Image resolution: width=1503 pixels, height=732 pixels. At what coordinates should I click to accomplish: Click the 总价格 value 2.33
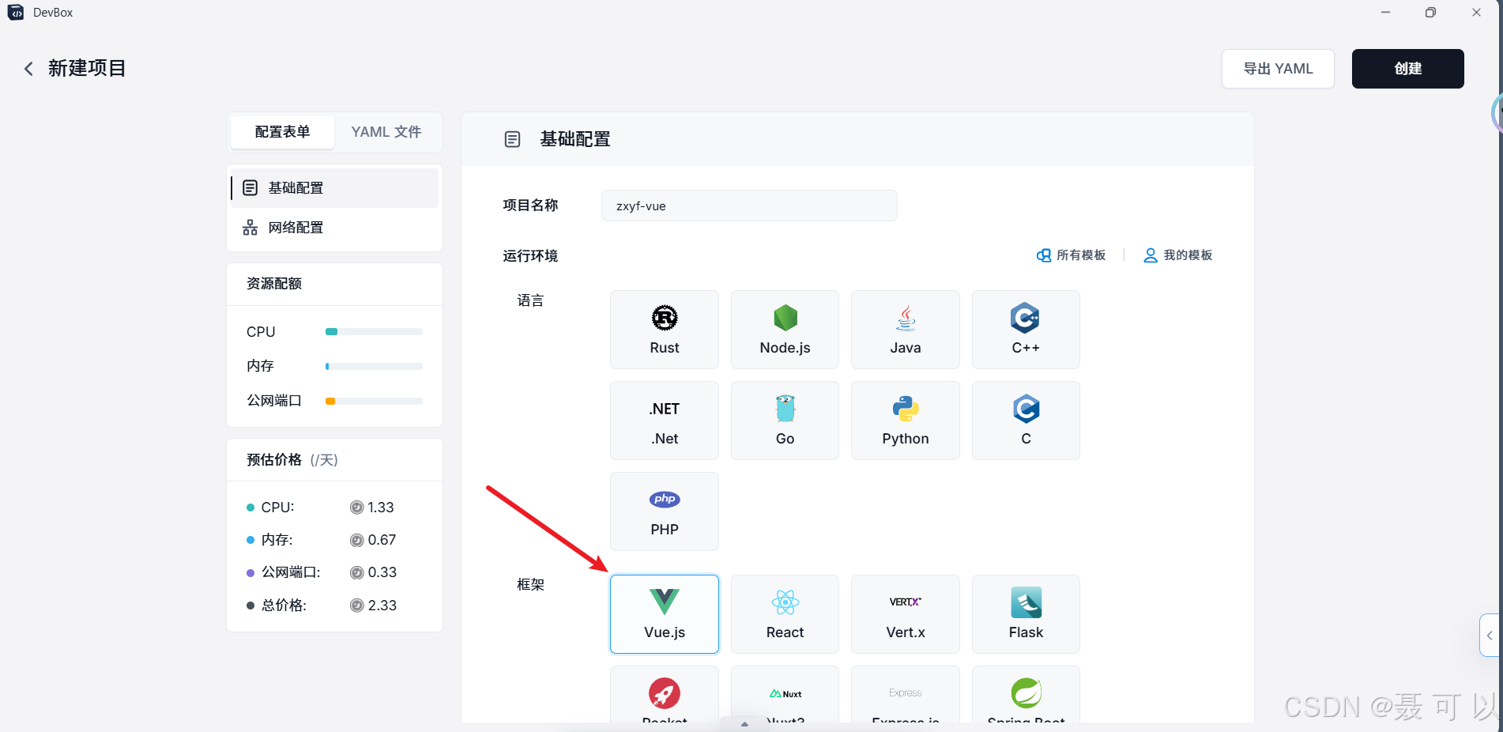click(382, 606)
